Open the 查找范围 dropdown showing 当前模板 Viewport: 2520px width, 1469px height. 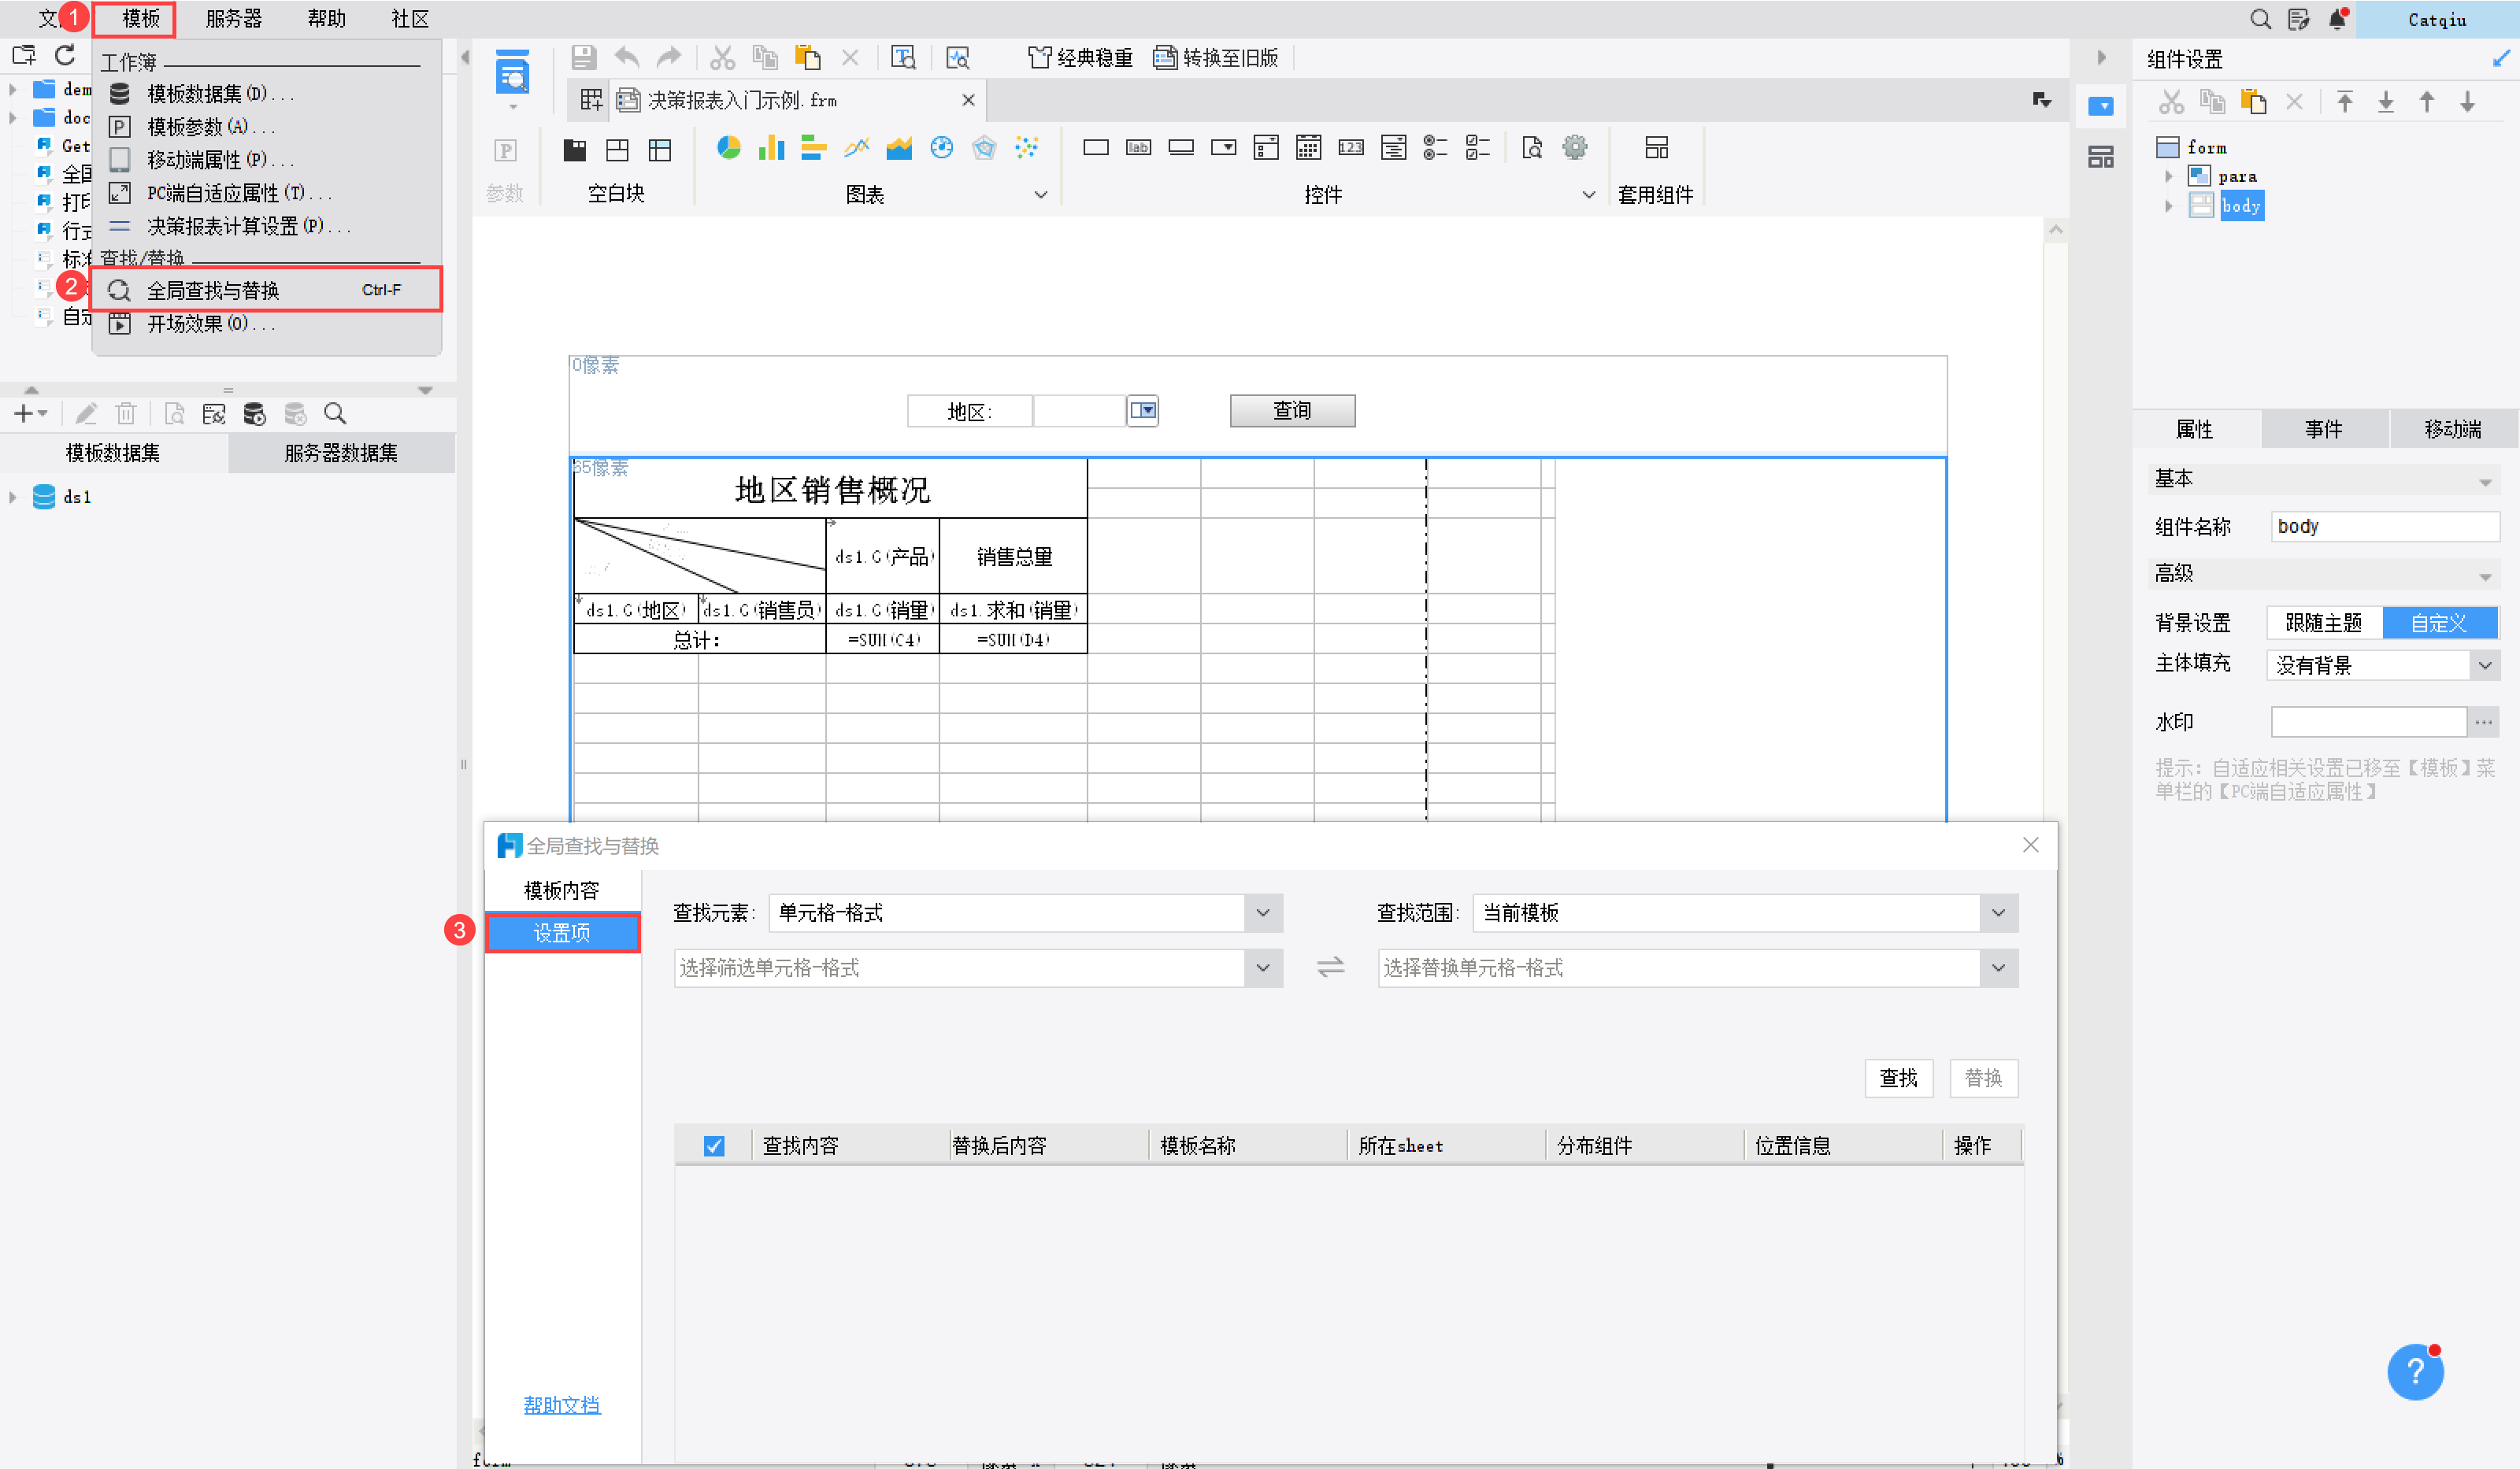1998,913
